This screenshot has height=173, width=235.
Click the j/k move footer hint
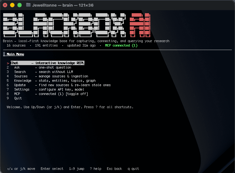[x=21, y=169]
